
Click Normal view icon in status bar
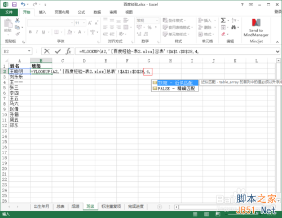click(x=195, y=214)
